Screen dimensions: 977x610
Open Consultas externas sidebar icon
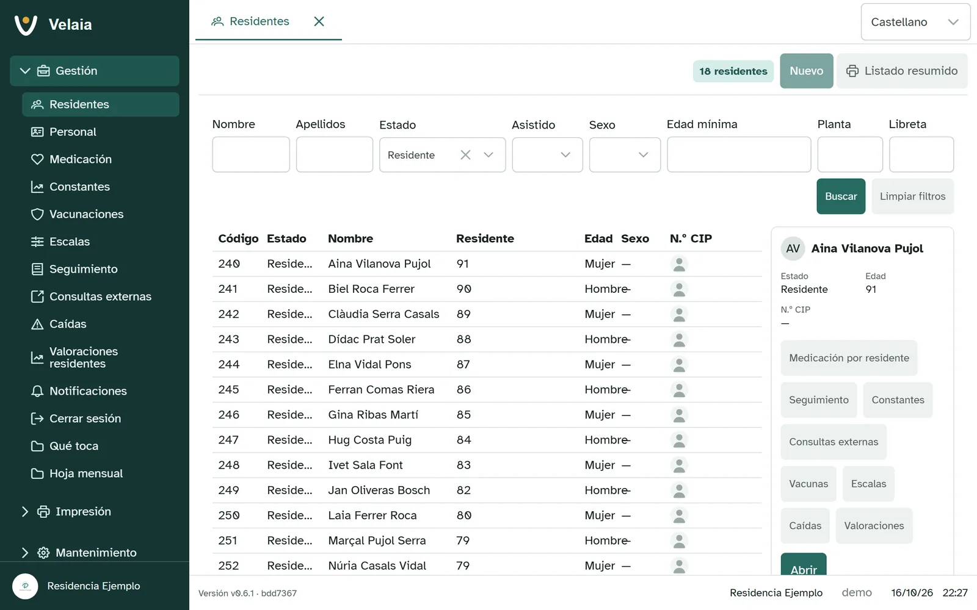(x=37, y=296)
